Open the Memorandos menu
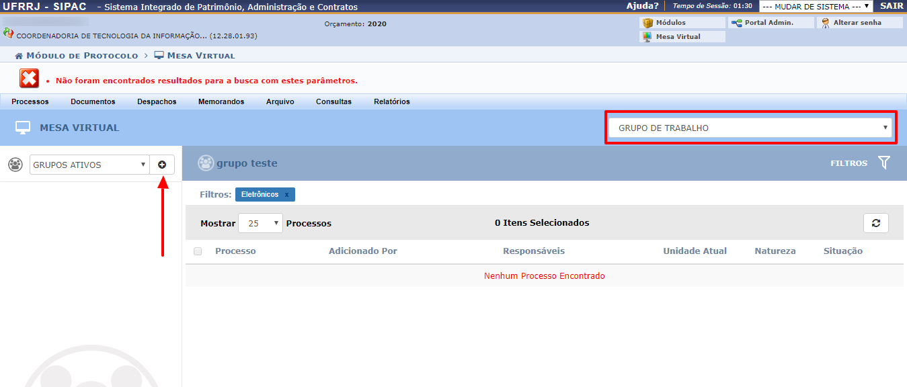The width and height of the screenshot is (907, 387). (x=221, y=101)
